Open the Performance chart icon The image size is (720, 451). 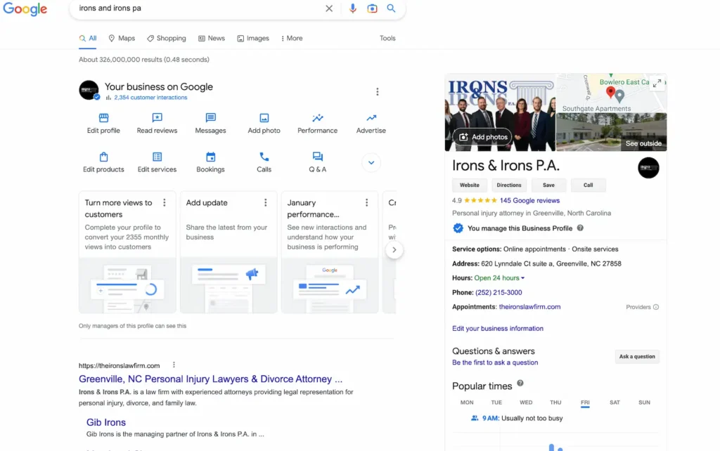[x=317, y=118]
